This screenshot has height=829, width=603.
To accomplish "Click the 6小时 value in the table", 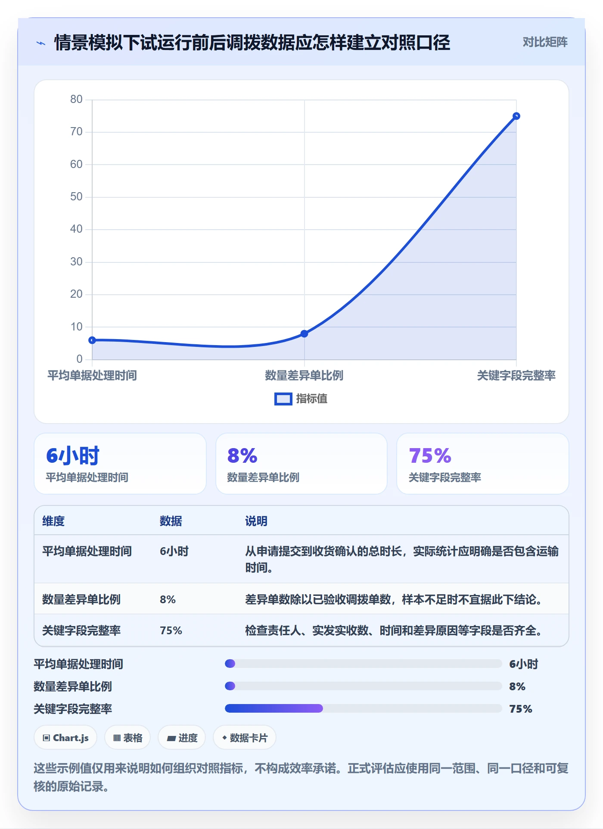I will coord(174,551).
